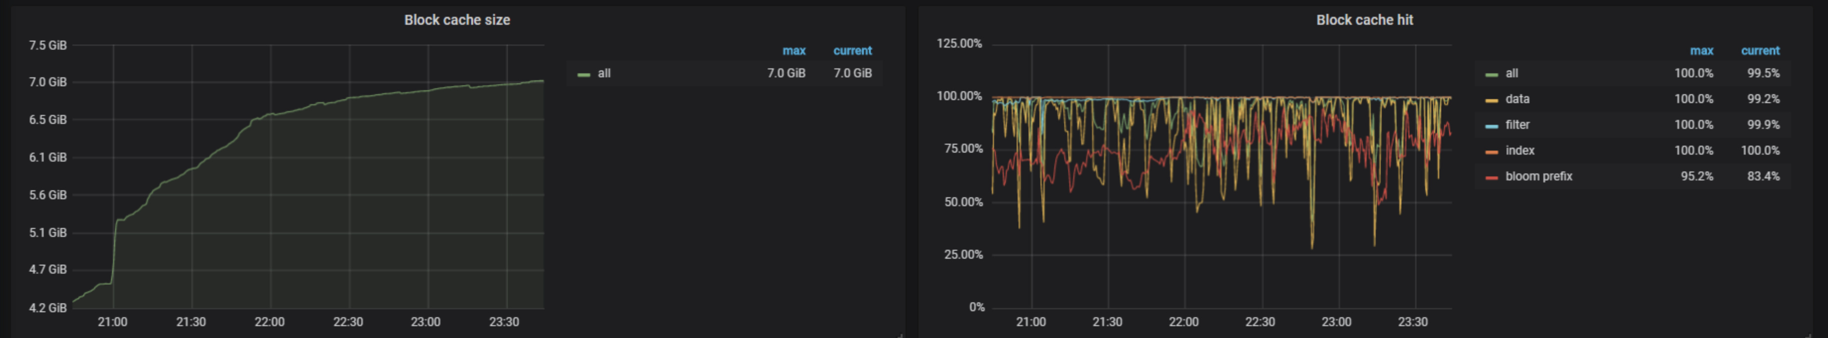1828x338 pixels.
Task: Sort Block cache size legend by 'max' column
Action: pyautogui.click(x=793, y=51)
